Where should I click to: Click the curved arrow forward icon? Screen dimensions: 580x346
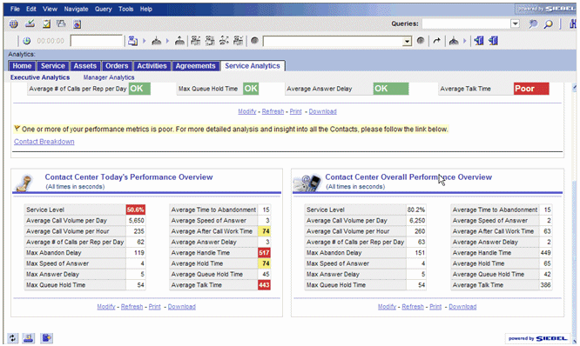(x=437, y=41)
